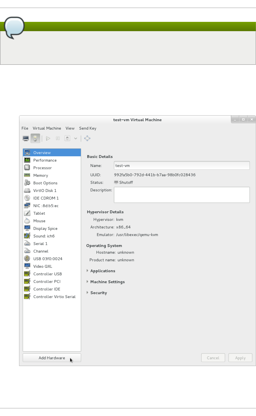Click the graphical console monitor toolbar icon
The height and width of the screenshot is (416, 256).
(26, 138)
